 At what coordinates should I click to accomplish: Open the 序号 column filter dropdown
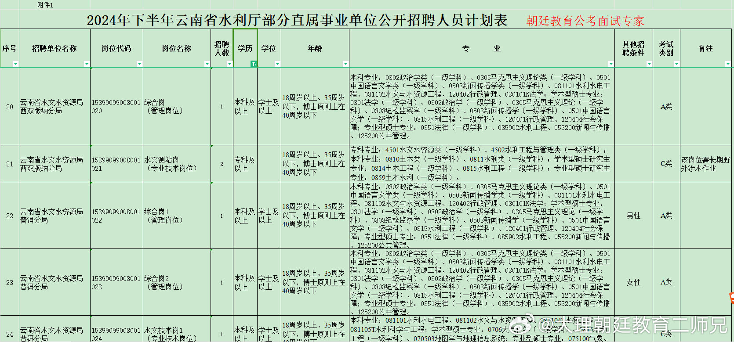coord(15,64)
